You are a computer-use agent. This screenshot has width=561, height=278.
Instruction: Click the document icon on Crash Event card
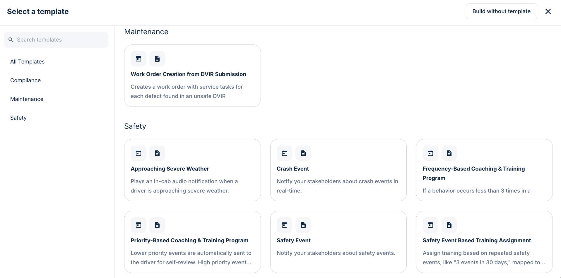coord(303,153)
